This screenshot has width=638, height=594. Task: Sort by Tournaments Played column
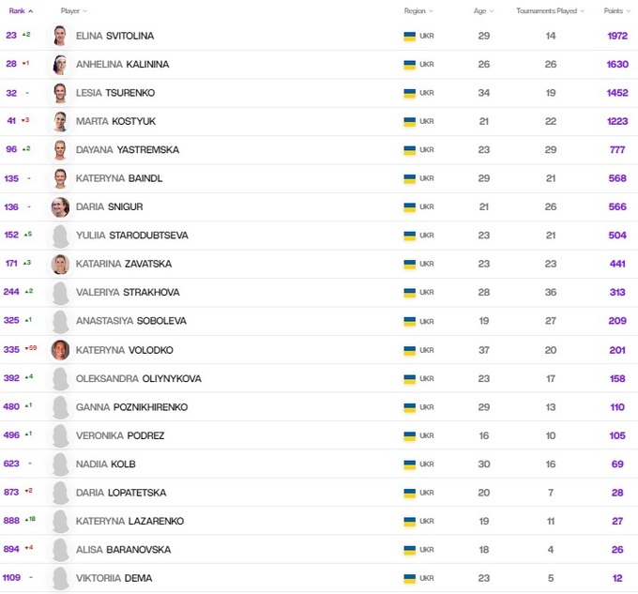click(x=551, y=11)
